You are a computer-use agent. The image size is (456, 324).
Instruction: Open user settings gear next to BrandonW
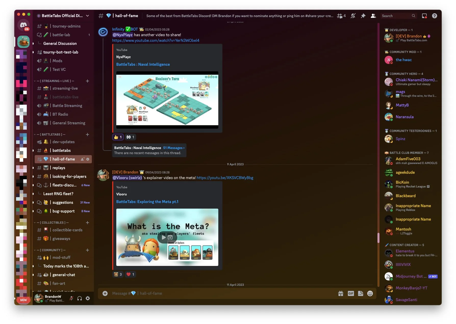88,298
